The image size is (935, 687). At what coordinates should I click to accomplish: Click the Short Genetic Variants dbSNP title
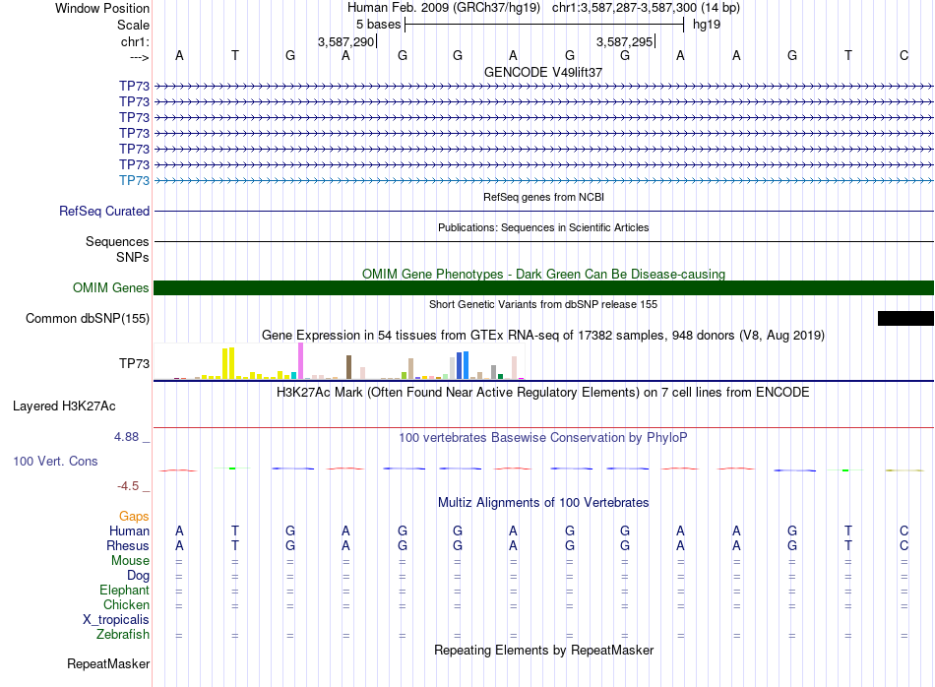point(543,304)
